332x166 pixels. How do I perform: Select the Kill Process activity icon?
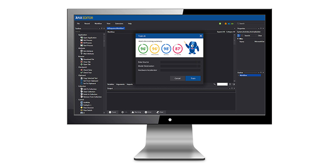(x=81, y=43)
